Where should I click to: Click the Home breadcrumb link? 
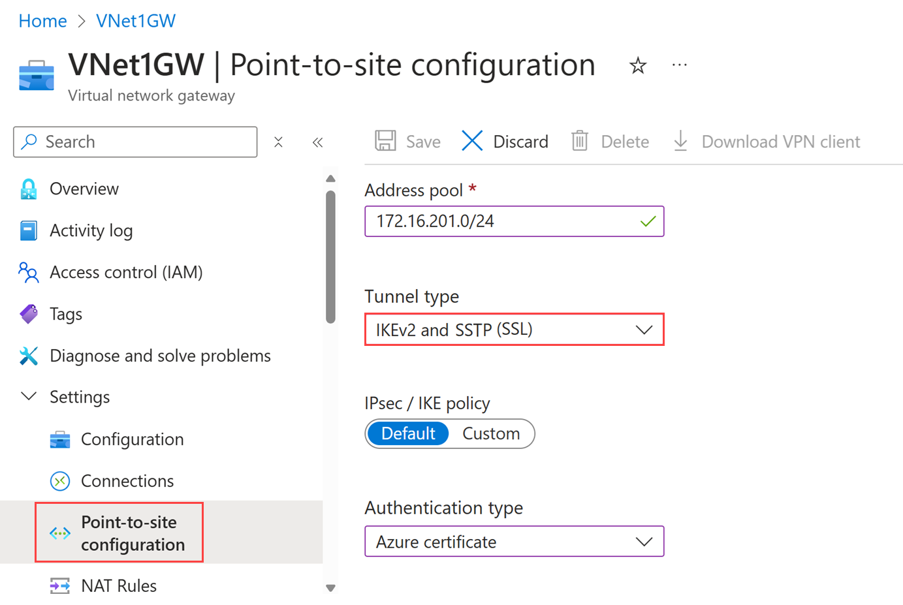(x=42, y=21)
